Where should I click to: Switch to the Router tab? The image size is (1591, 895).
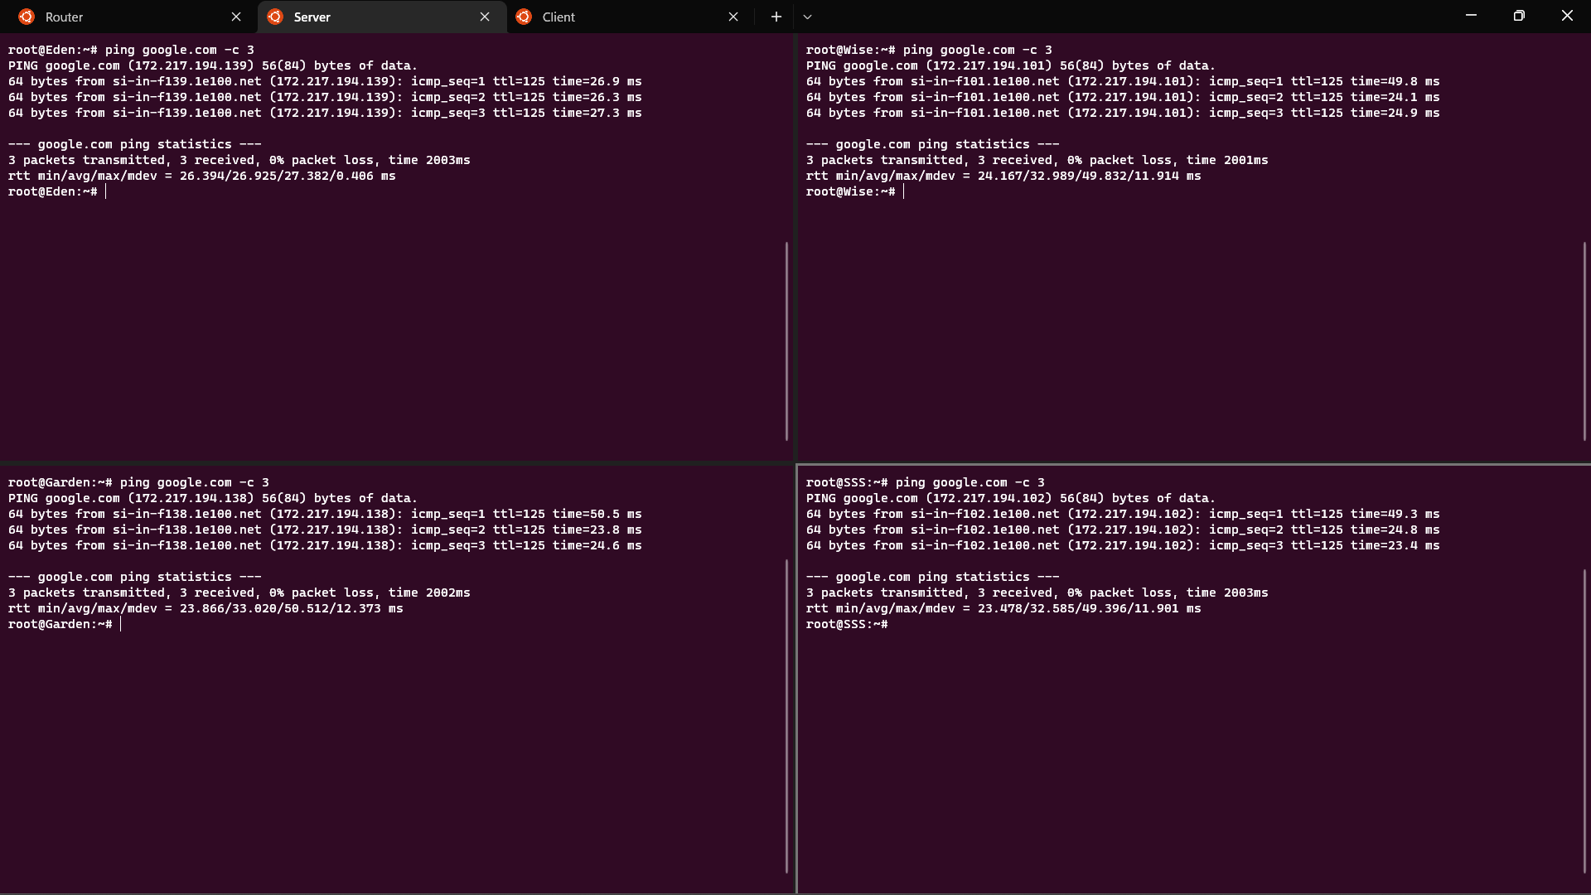[x=64, y=16]
